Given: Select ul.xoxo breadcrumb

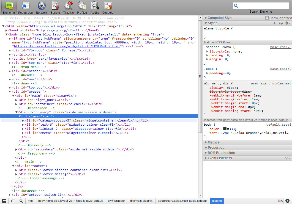Looking at the screenshot, I should (x=217, y=201).
